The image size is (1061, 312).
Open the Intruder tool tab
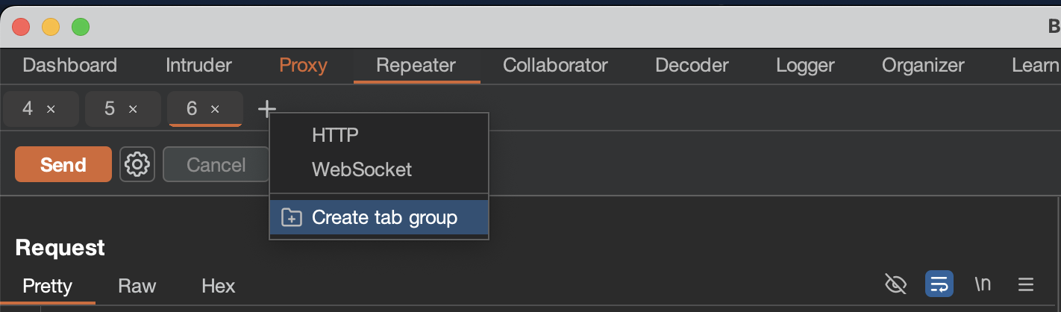pos(198,66)
